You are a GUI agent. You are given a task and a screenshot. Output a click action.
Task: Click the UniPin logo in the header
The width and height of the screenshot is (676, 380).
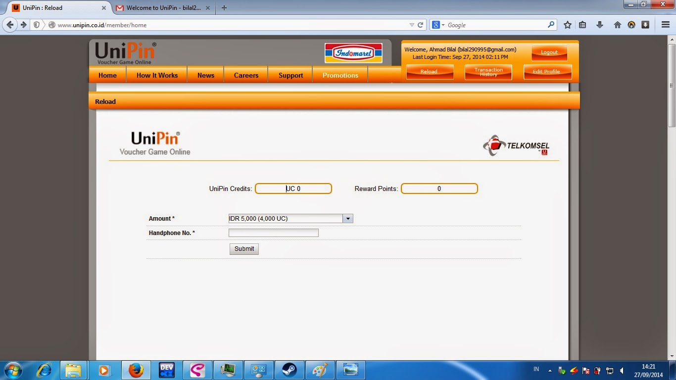(126, 53)
